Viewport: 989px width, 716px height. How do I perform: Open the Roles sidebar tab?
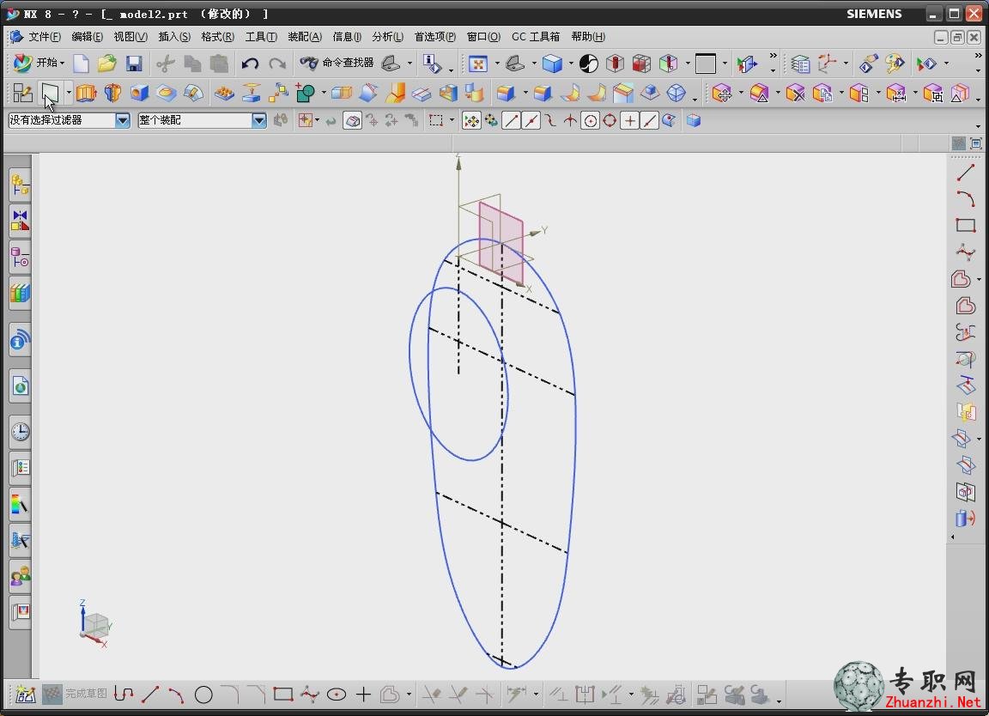click(x=21, y=575)
